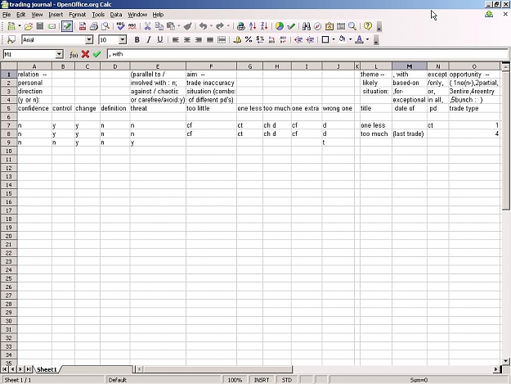Open the Navigator compass icon
This screenshot has height=384, width=511.
(x=318, y=26)
